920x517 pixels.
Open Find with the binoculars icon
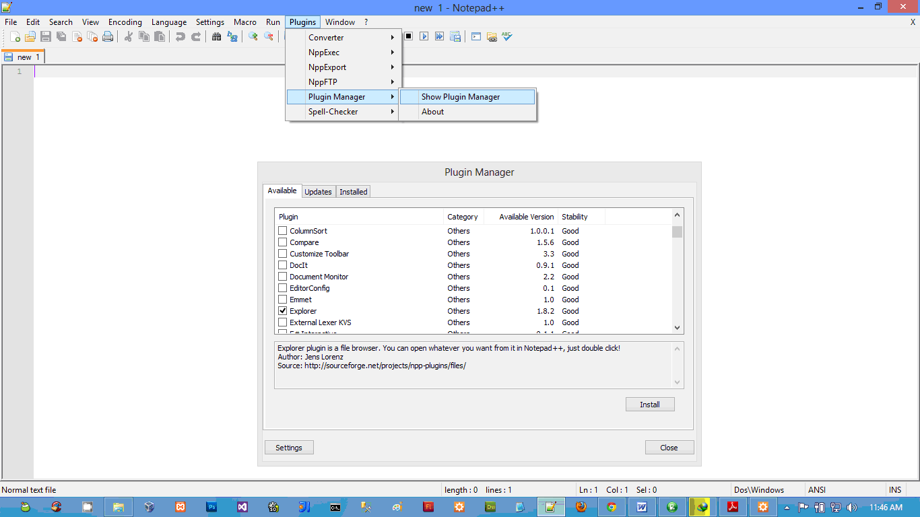(x=216, y=36)
